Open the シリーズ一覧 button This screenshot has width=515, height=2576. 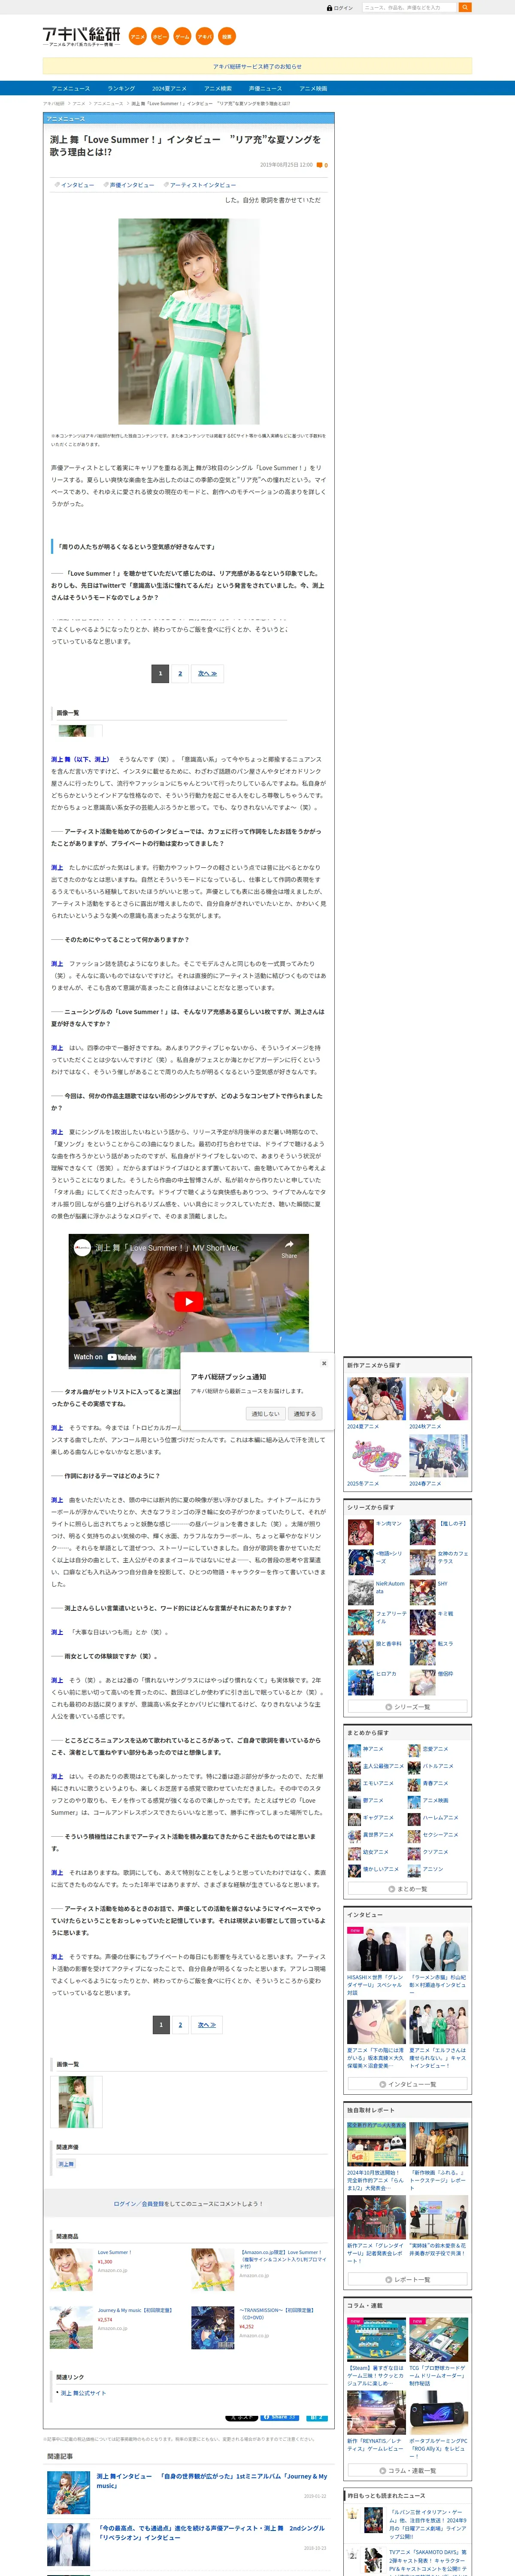pos(408,1707)
